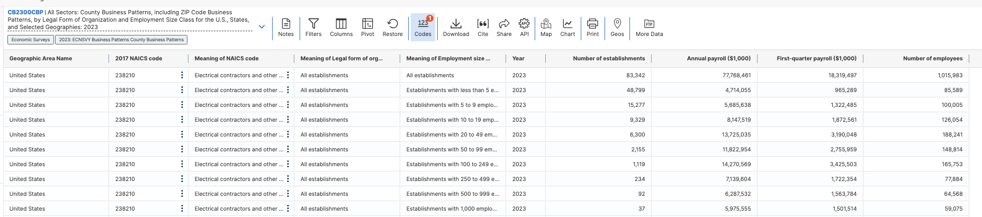Open NAICS code menu in 1,000 employees row
The image size is (982, 217).
click(182, 209)
